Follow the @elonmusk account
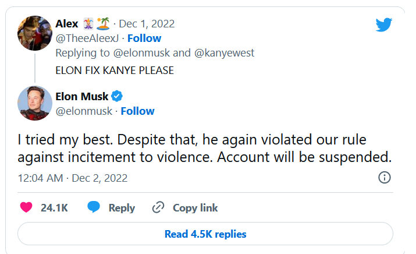The height and width of the screenshot is (254, 416). 137,111
